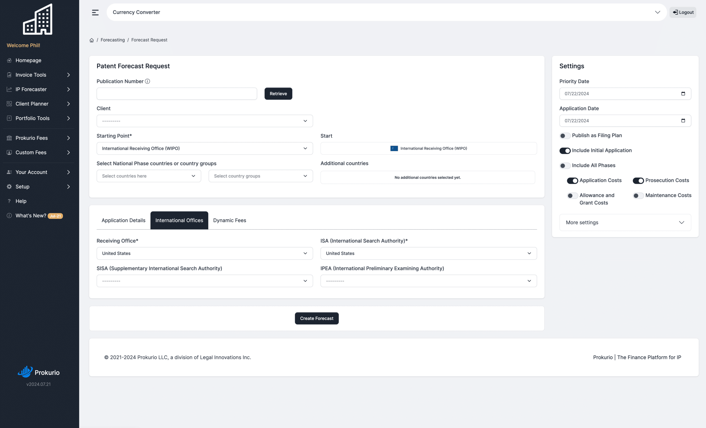This screenshot has width=706, height=428.
Task: Switch to the Dynamic Fees tab
Action: point(229,220)
